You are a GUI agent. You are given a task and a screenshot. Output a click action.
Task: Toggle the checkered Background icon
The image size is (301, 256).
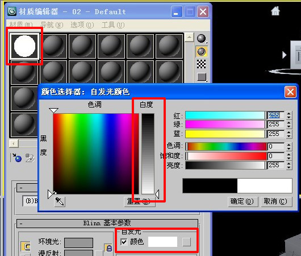tap(202, 64)
